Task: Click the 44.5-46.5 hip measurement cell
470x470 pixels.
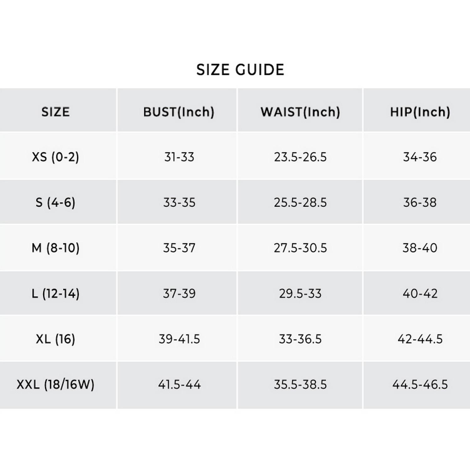Action: click(420, 384)
